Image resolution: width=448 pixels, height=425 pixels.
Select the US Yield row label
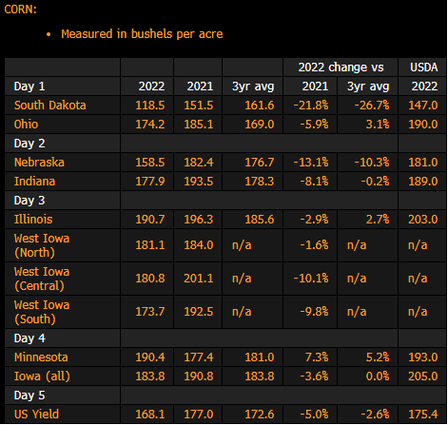click(x=36, y=415)
